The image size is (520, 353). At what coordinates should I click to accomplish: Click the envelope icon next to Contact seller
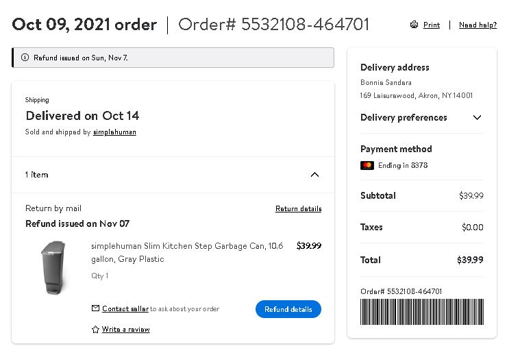click(x=95, y=308)
